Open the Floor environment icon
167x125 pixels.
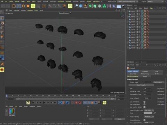119,6
